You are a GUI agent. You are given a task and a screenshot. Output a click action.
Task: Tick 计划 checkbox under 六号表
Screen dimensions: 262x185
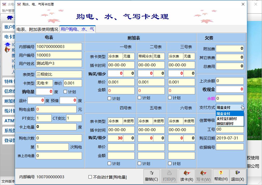(x=170, y=163)
